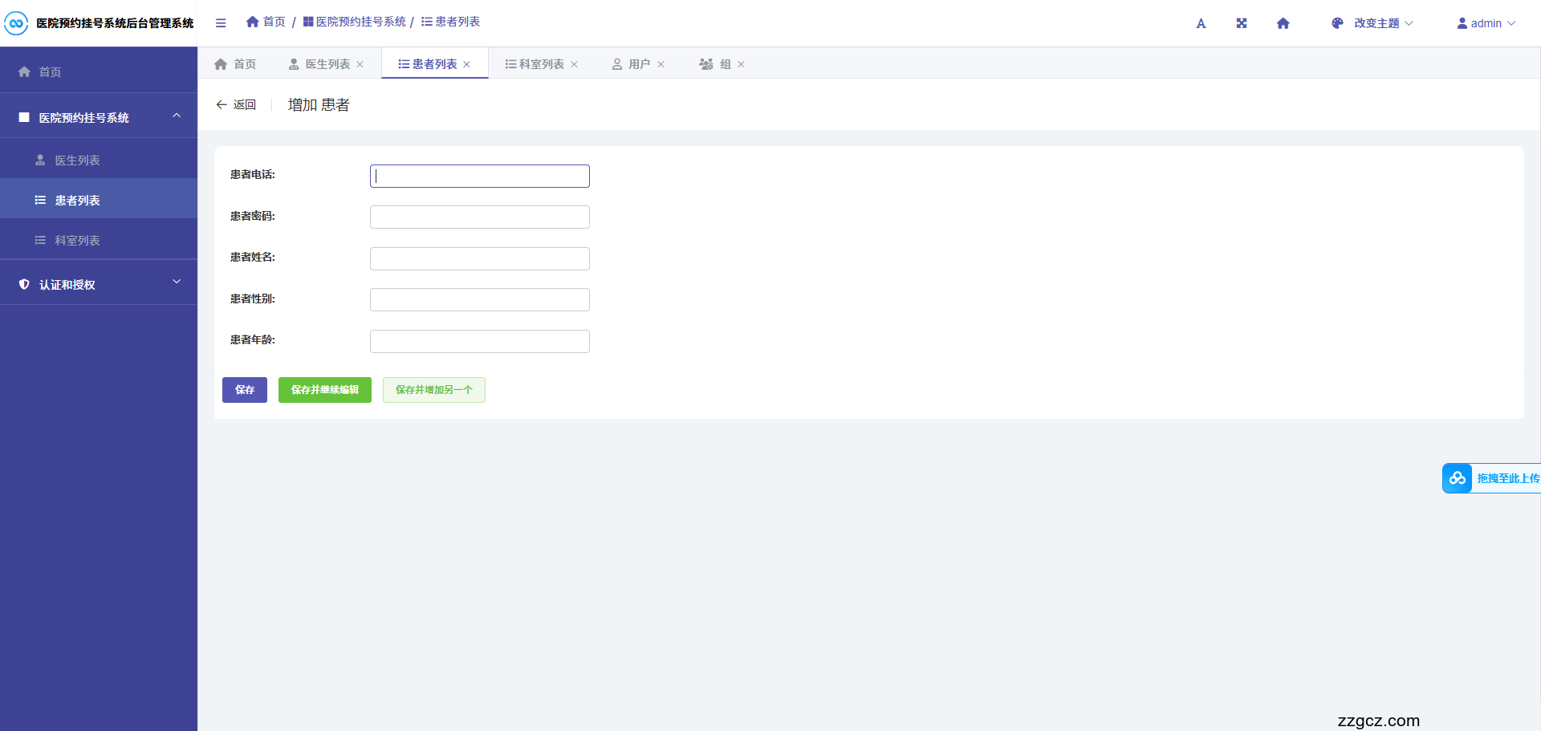
Task: Open the admin user dropdown
Action: tap(1486, 23)
